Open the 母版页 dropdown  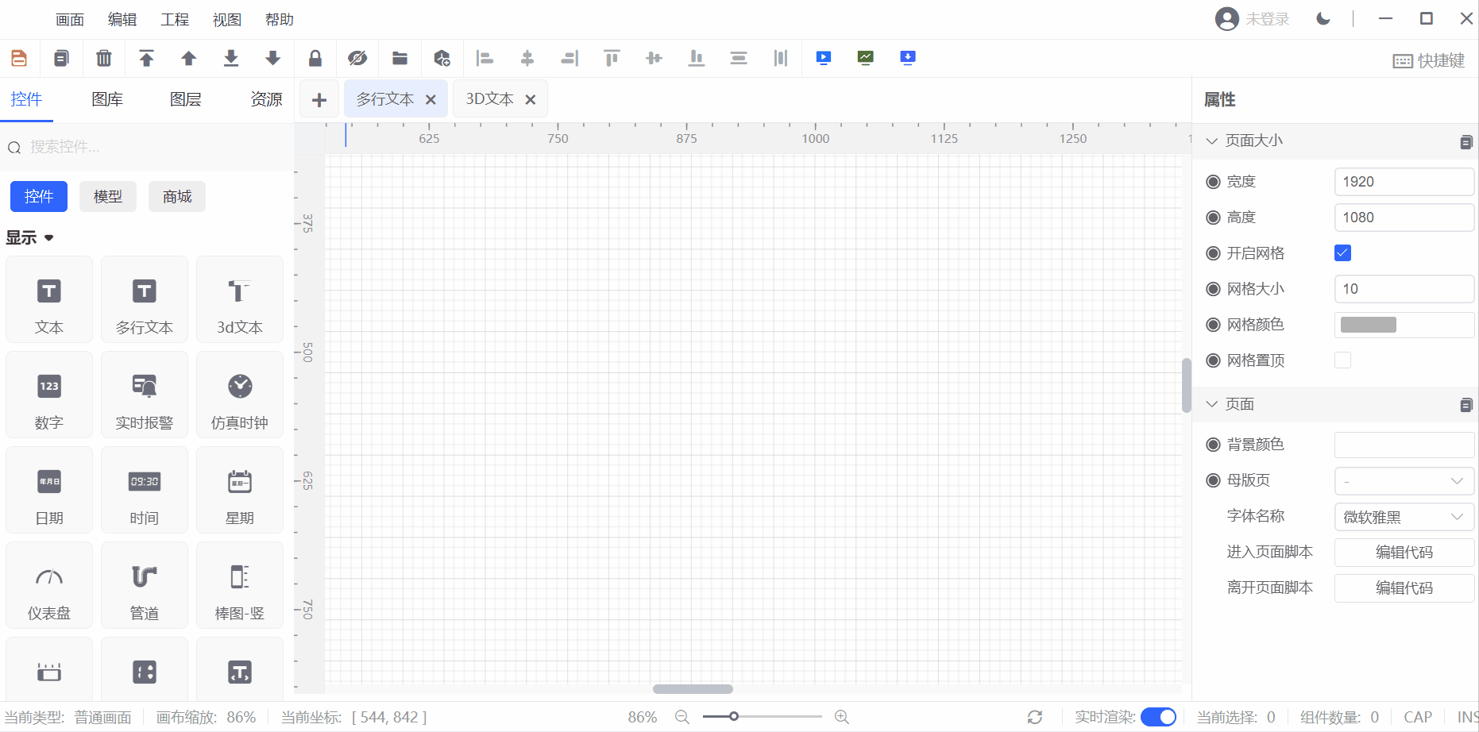pos(1404,481)
